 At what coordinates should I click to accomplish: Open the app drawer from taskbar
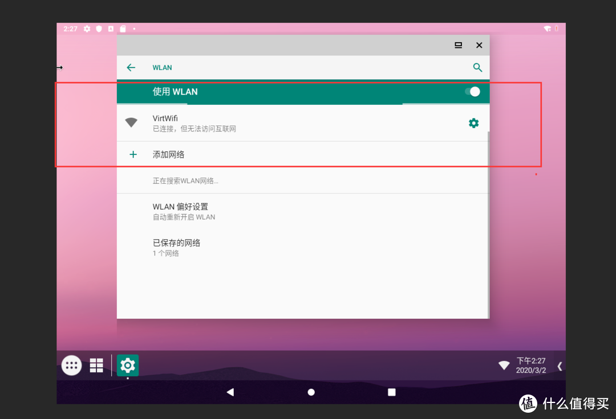[72, 365]
